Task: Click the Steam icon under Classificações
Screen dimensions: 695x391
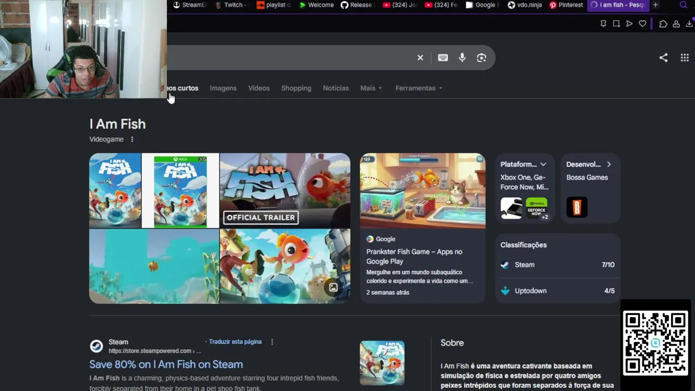Action: [x=505, y=265]
